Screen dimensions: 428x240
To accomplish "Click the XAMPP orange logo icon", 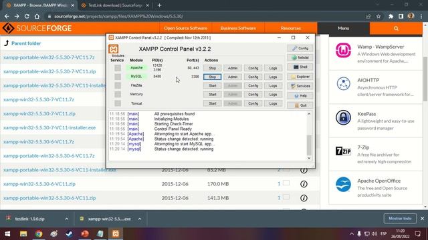I will click(x=114, y=49).
